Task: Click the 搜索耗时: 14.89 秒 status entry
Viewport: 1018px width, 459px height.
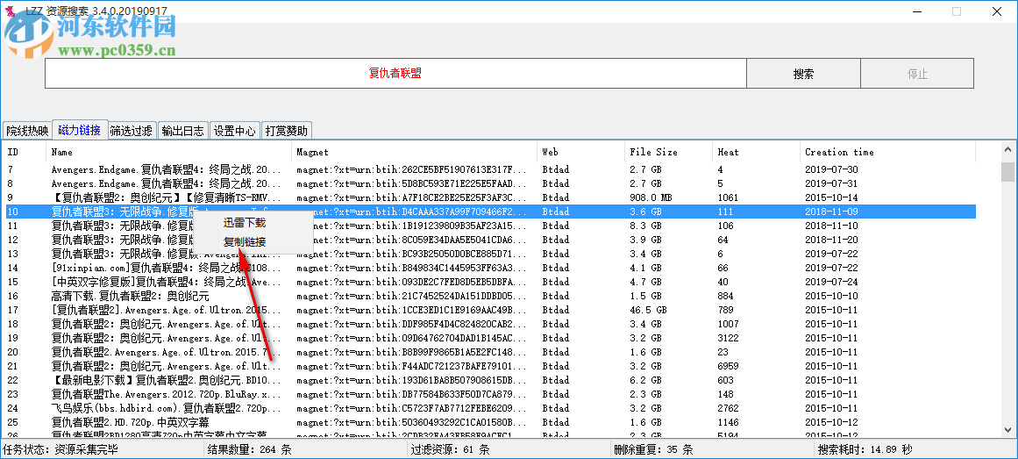Action: pyautogui.click(x=866, y=449)
